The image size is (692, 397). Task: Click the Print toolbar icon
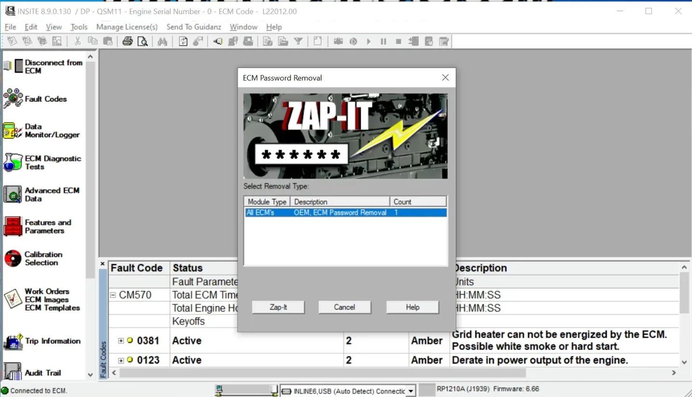(127, 41)
